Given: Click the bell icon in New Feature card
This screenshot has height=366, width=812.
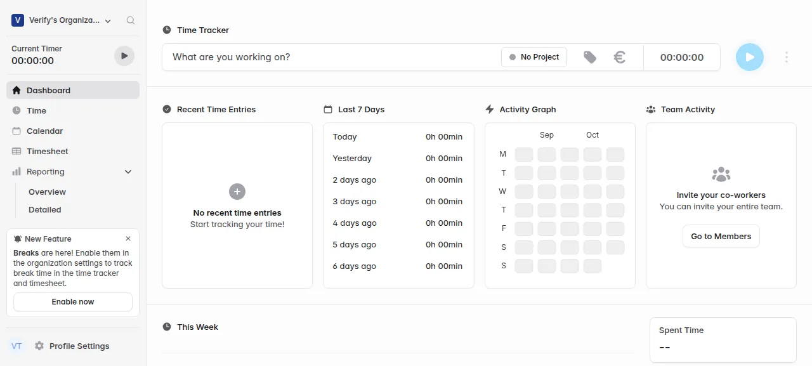Looking at the screenshot, I should pyautogui.click(x=18, y=239).
